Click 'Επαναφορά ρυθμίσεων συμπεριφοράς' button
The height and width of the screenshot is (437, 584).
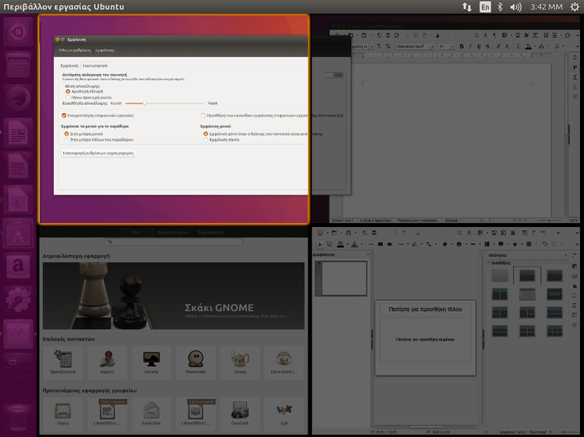point(99,153)
